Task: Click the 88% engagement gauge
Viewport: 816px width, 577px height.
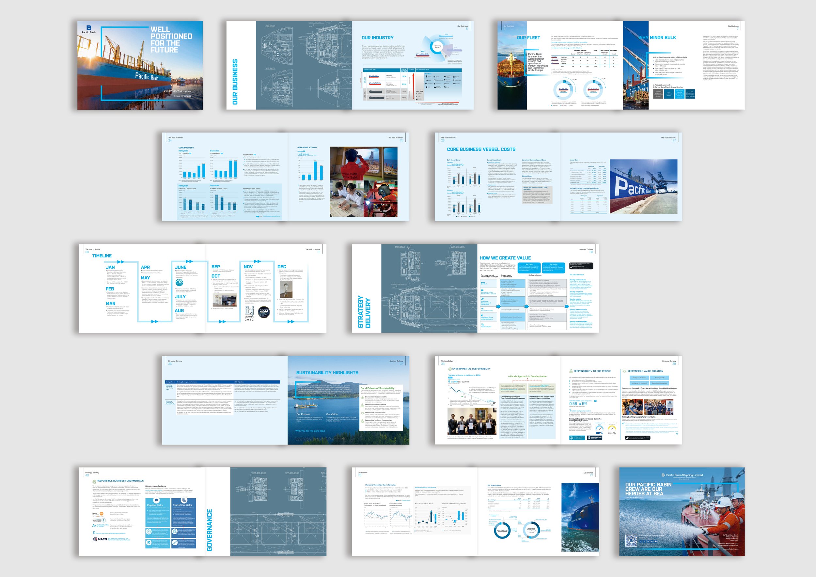Action: point(612,429)
